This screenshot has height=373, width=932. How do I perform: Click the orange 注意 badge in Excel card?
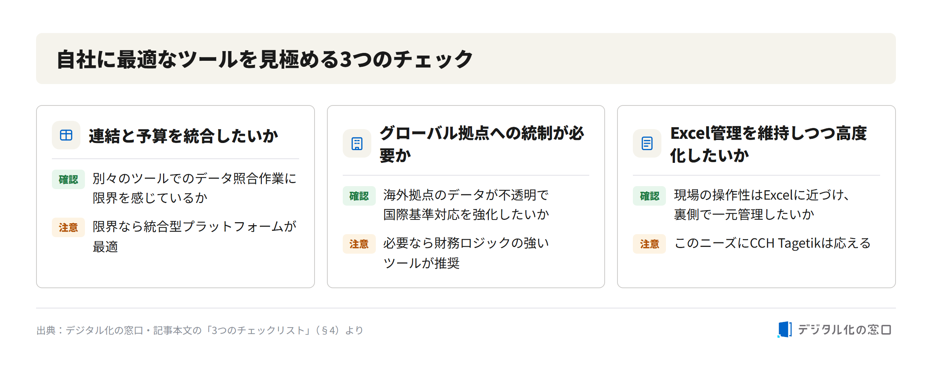649,244
